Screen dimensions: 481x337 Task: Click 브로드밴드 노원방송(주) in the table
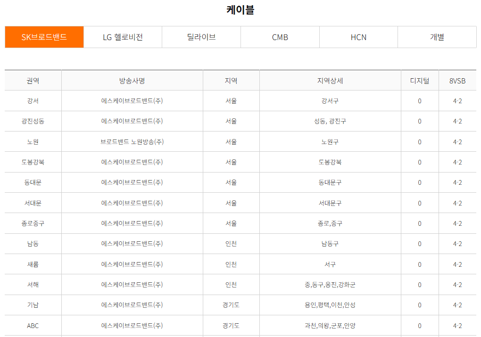click(x=132, y=141)
